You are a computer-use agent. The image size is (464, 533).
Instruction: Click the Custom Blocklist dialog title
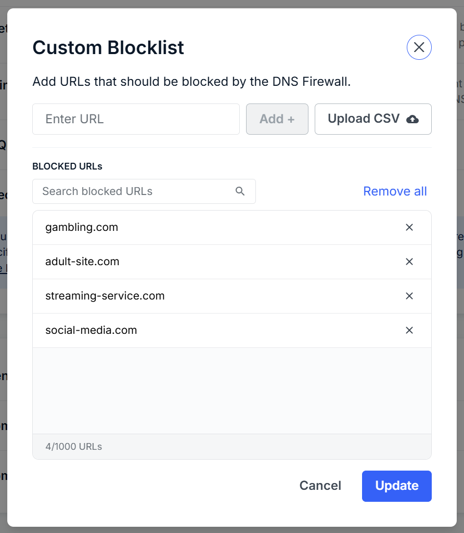click(108, 48)
